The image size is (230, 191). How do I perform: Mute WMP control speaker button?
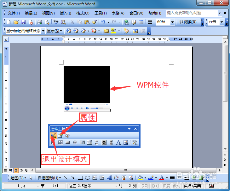[x=87, y=108]
